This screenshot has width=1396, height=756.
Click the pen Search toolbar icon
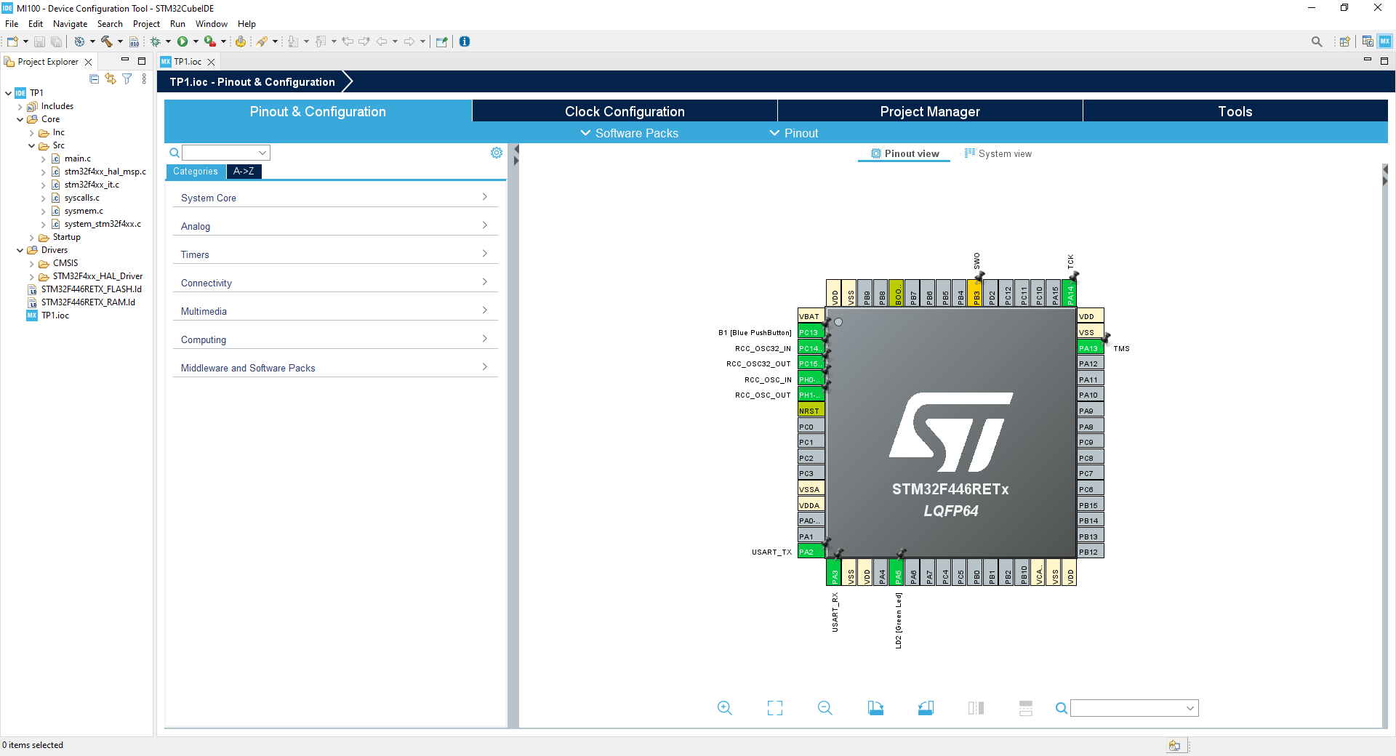262,41
